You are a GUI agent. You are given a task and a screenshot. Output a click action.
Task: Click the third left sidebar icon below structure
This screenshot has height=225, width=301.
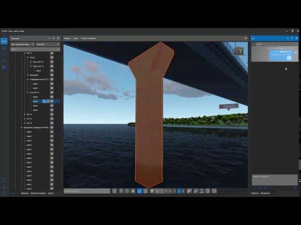coord(4,54)
